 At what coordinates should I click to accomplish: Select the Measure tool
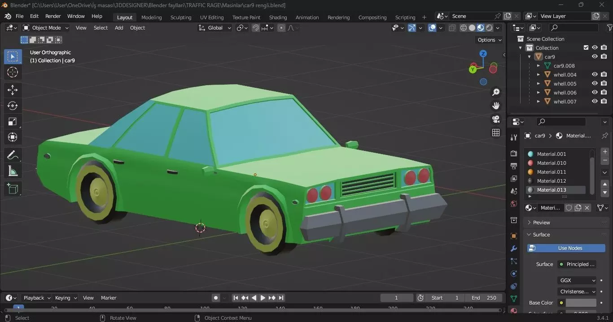pyautogui.click(x=13, y=171)
